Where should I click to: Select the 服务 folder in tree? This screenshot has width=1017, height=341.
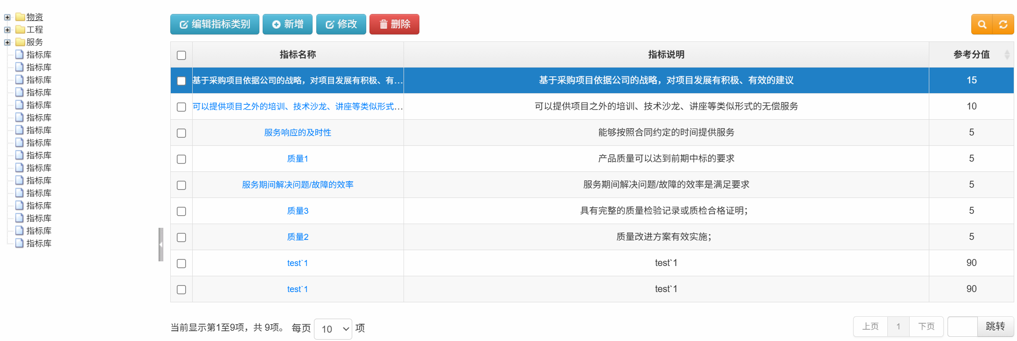click(x=34, y=42)
